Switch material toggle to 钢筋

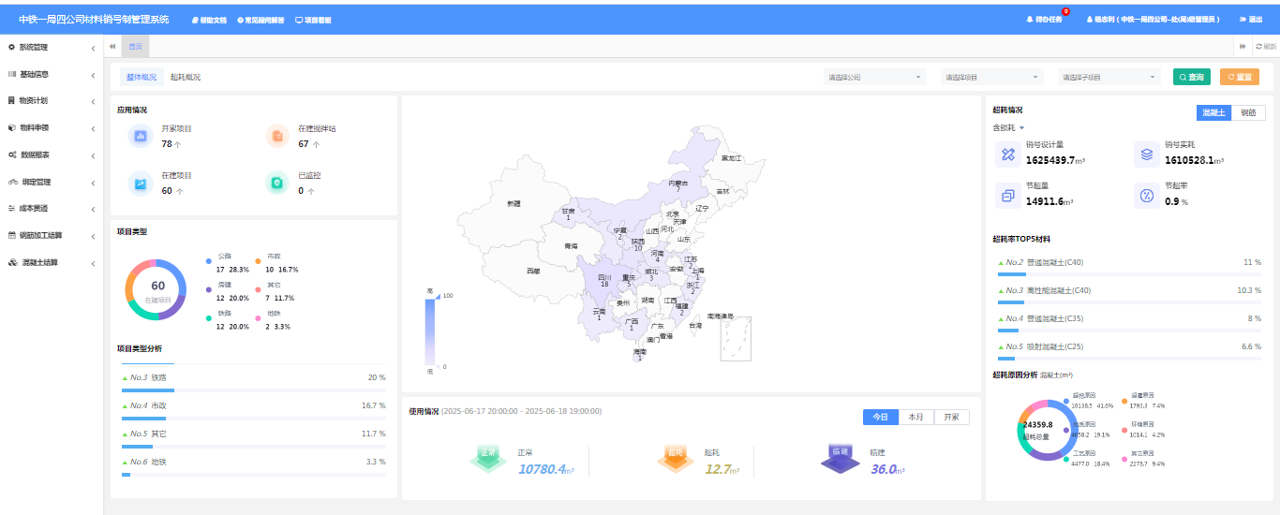click(1248, 112)
